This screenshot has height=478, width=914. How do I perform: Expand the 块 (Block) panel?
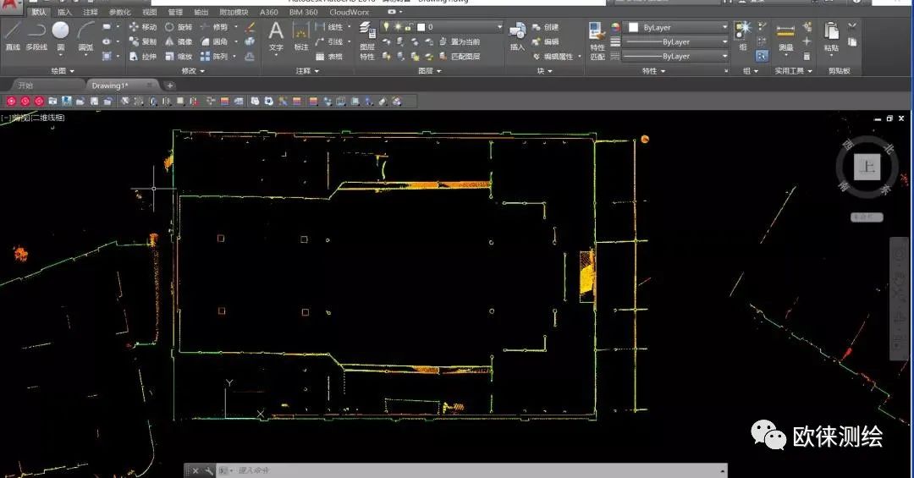coord(544,70)
